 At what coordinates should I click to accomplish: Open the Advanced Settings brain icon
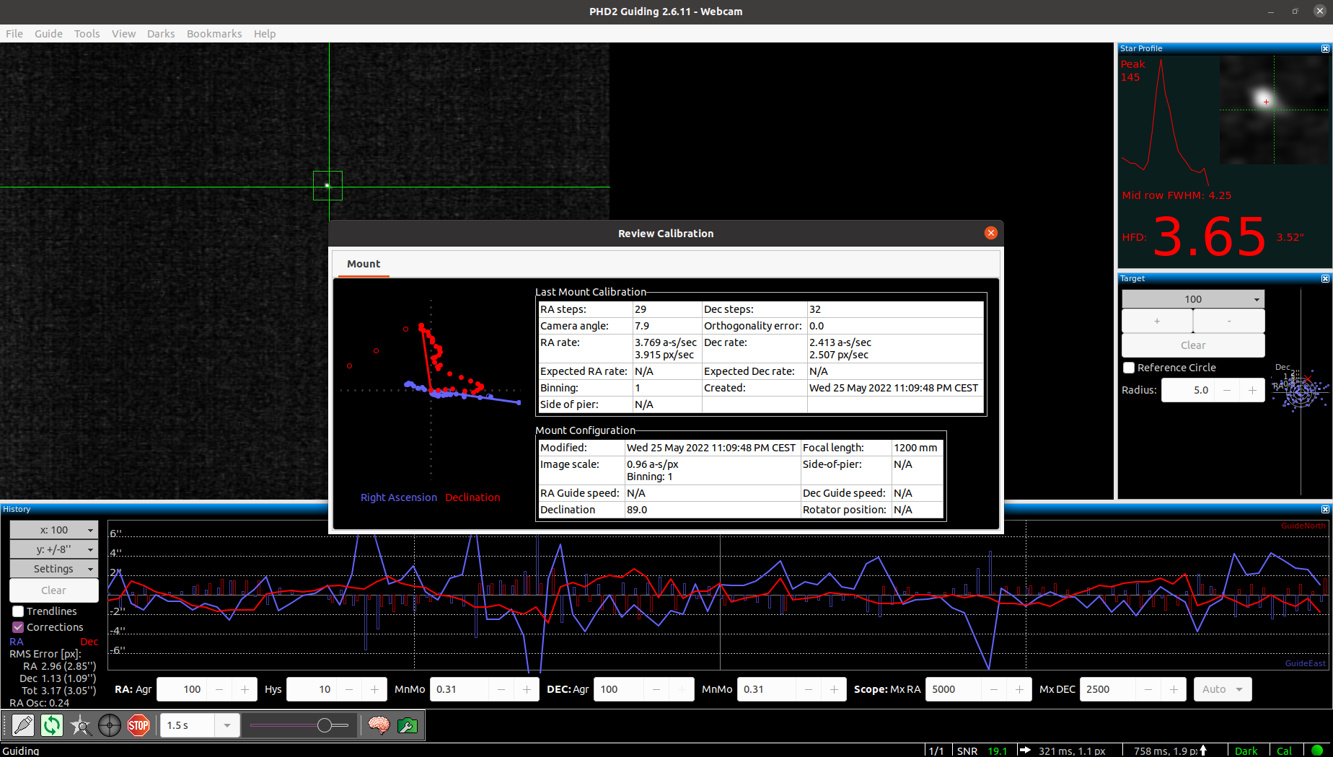click(379, 725)
